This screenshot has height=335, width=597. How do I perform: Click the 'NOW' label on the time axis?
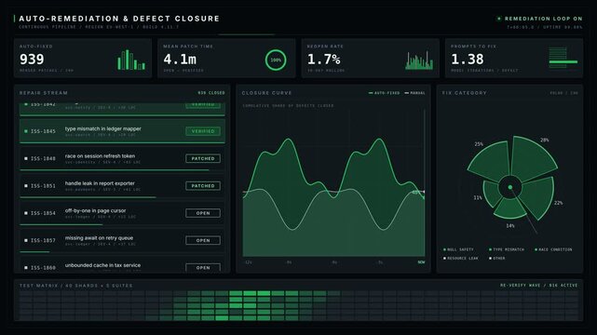pos(421,262)
